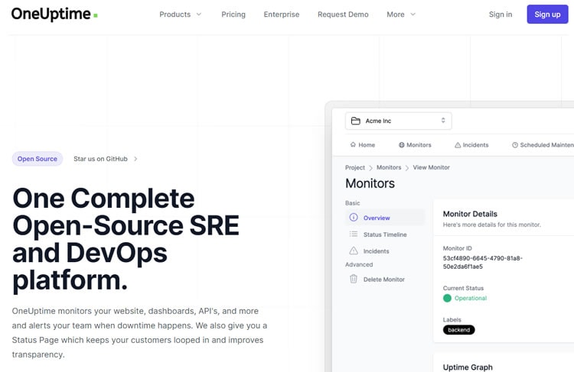Click the Basic section label
Viewport: 574px width, 372px height.
tap(352, 203)
